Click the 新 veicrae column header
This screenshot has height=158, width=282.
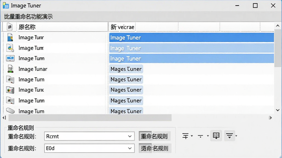(x=122, y=27)
